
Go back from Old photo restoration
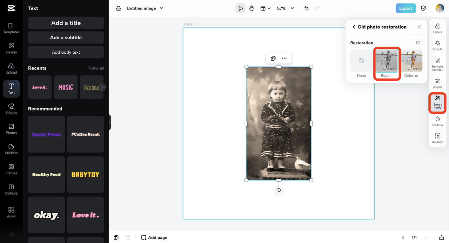(354, 27)
